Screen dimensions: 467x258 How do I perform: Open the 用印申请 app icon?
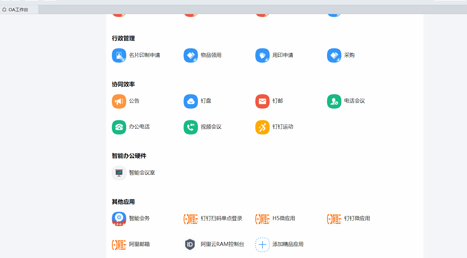click(x=262, y=55)
